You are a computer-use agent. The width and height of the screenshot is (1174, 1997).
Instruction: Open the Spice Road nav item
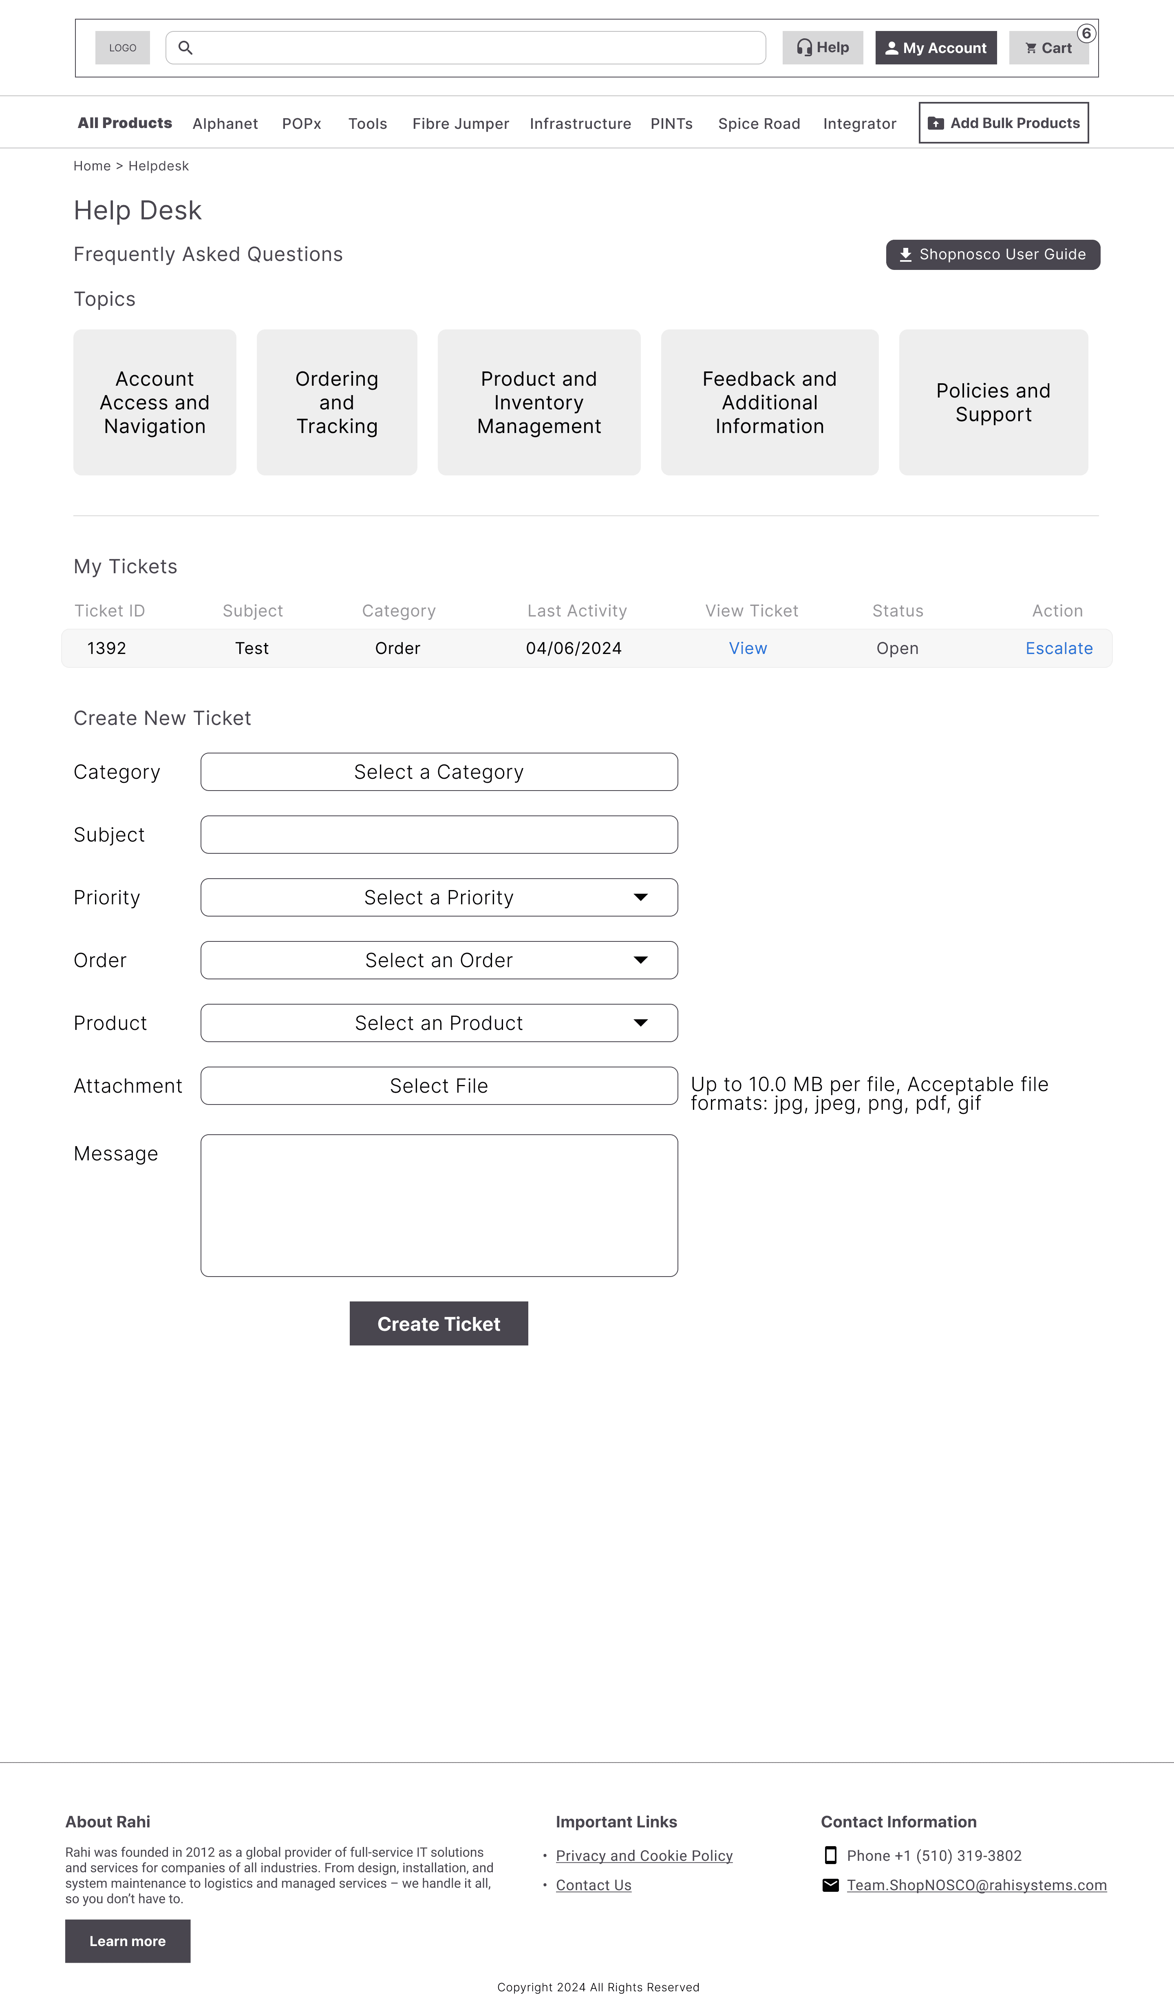[759, 124]
